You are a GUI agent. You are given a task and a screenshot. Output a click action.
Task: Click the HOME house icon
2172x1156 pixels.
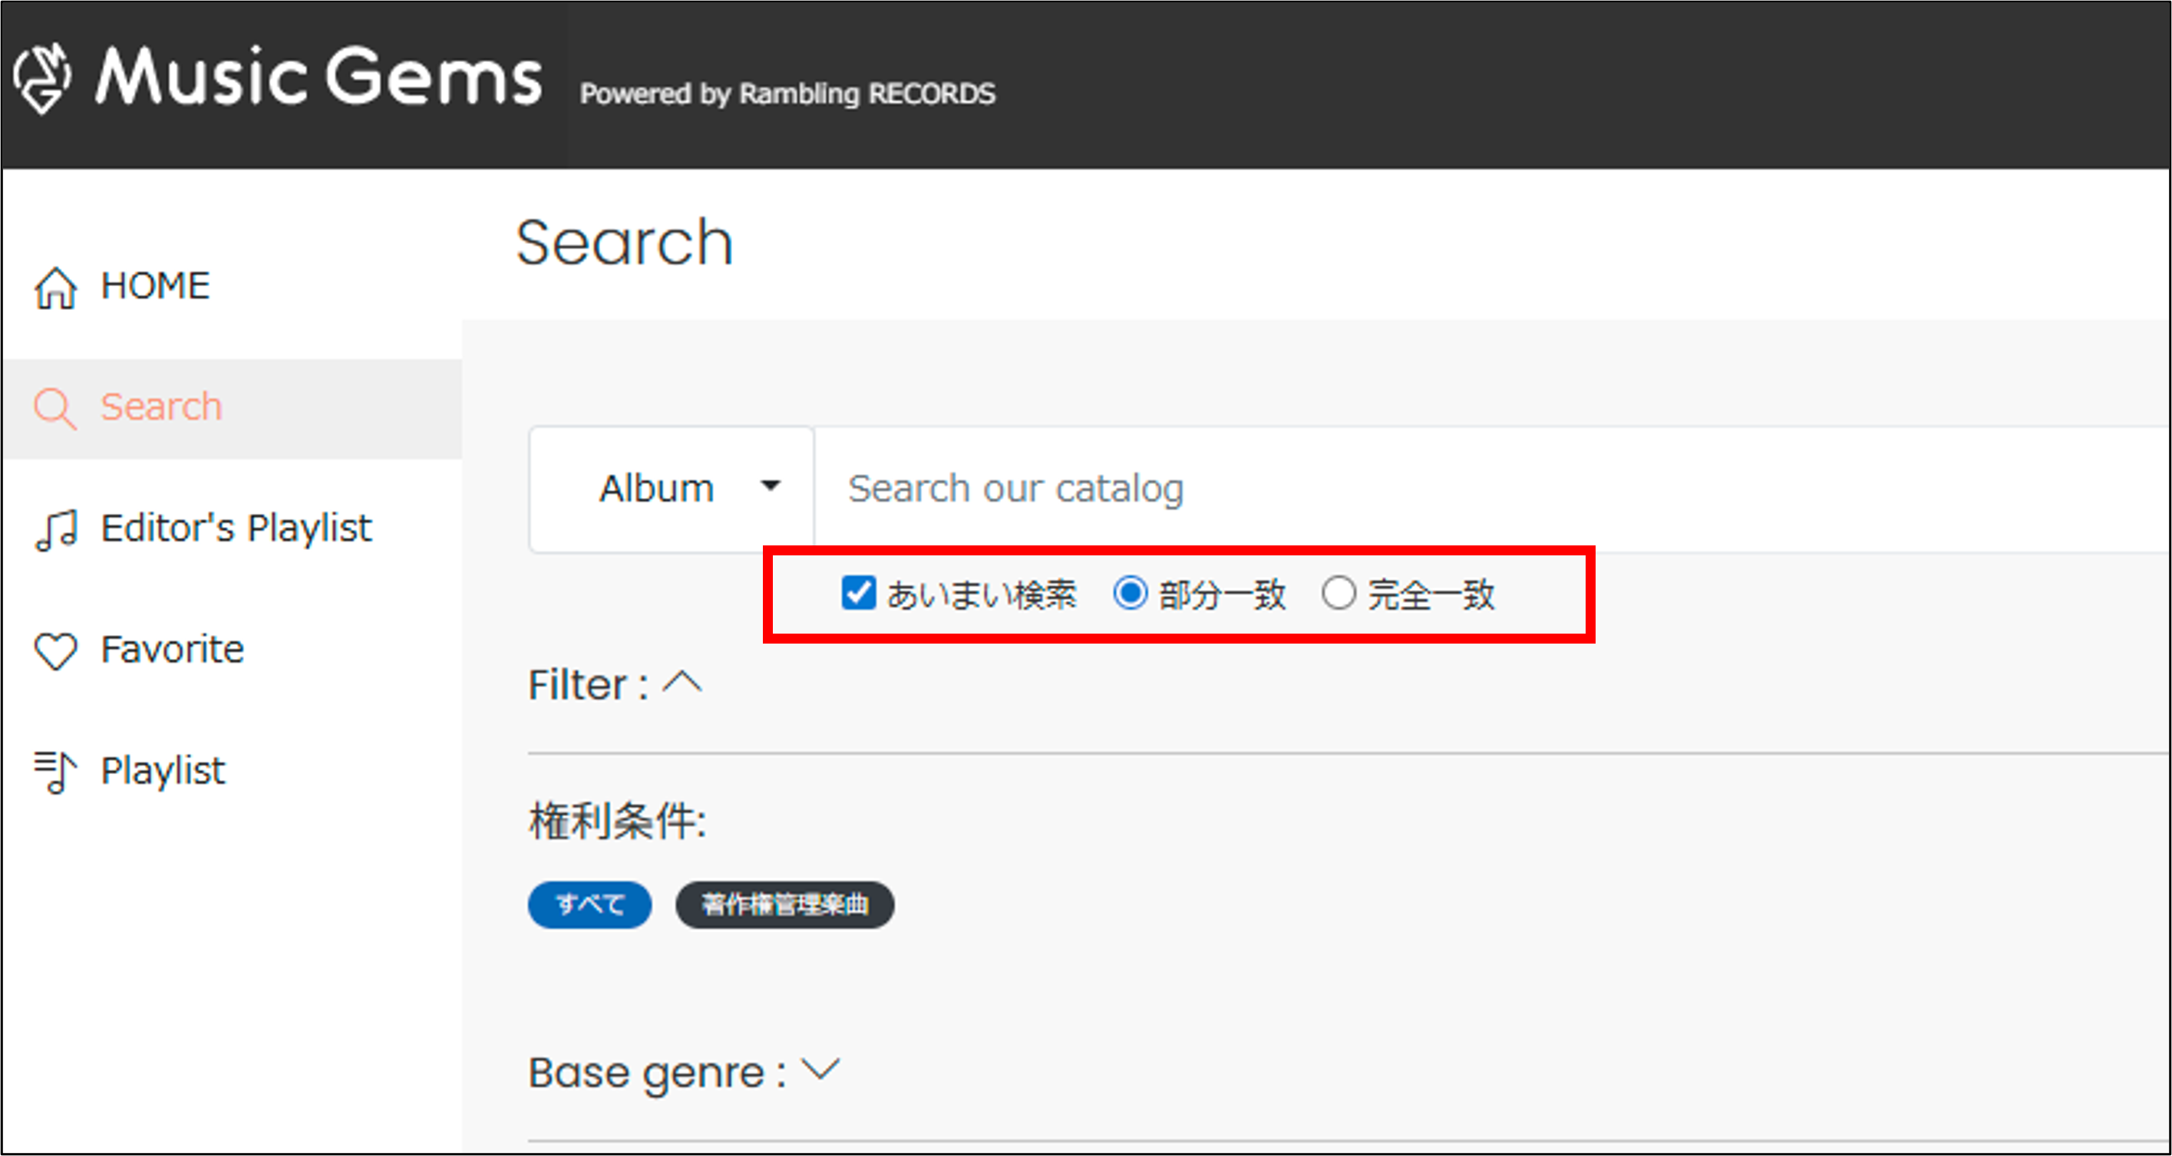coord(56,288)
